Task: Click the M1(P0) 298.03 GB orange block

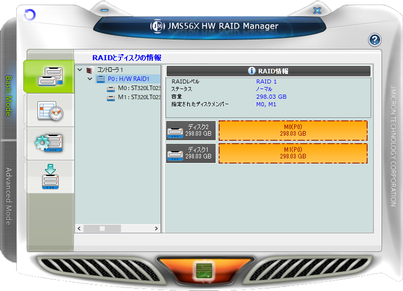Action: click(293, 153)
